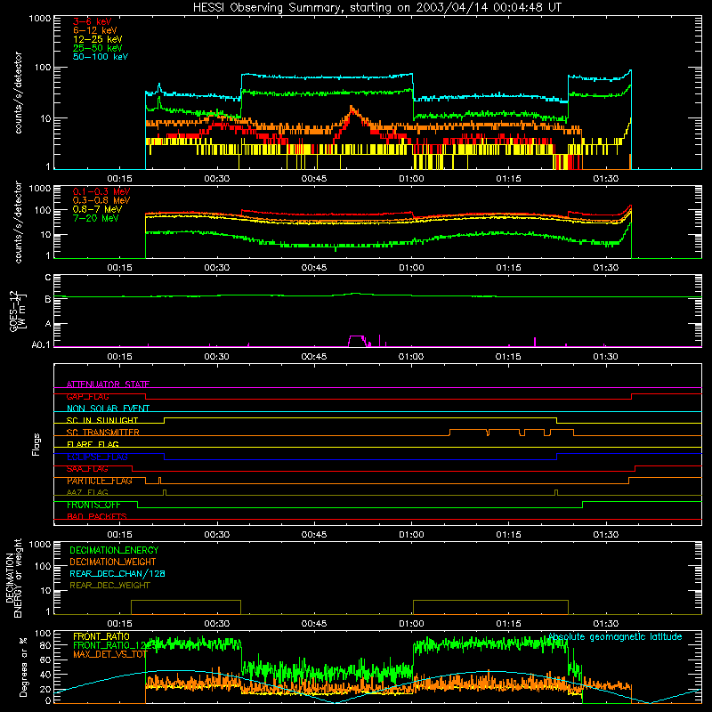Select the 25-50 keV legend label
The height and width of the screenshot is (712, 712).
pyautogui.click(x=98, y=48)
